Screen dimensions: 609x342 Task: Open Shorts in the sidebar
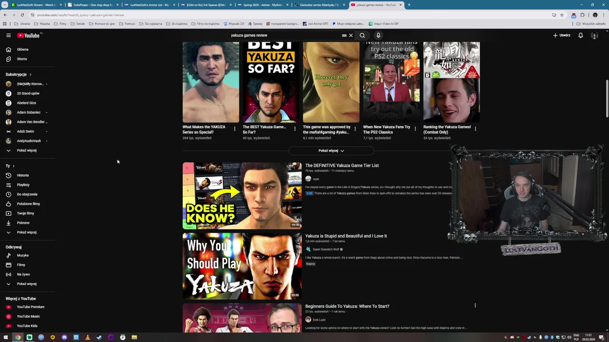[22, 59]
